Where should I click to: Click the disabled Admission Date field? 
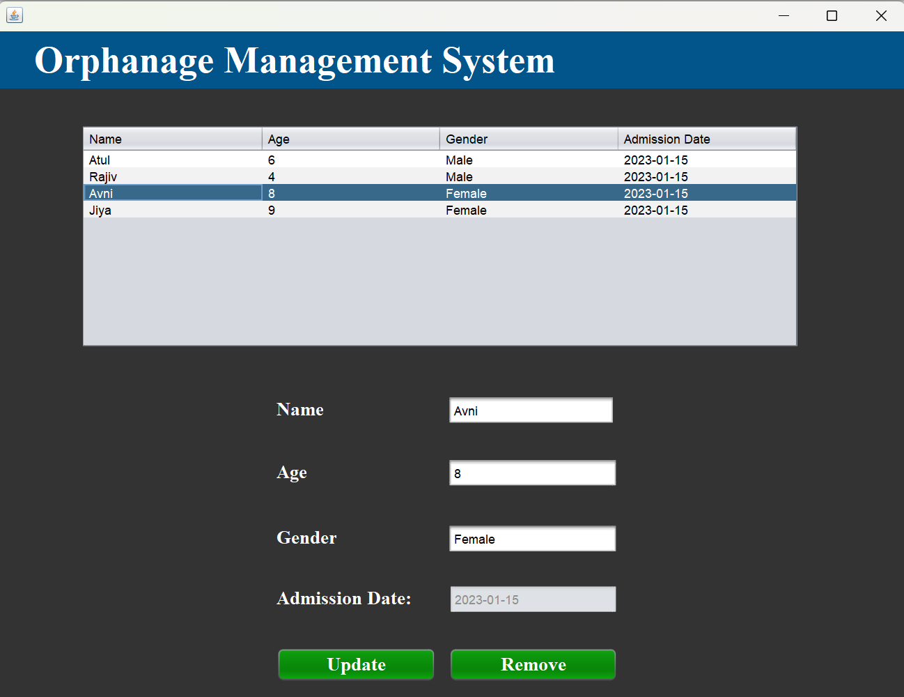coord(532,599)
